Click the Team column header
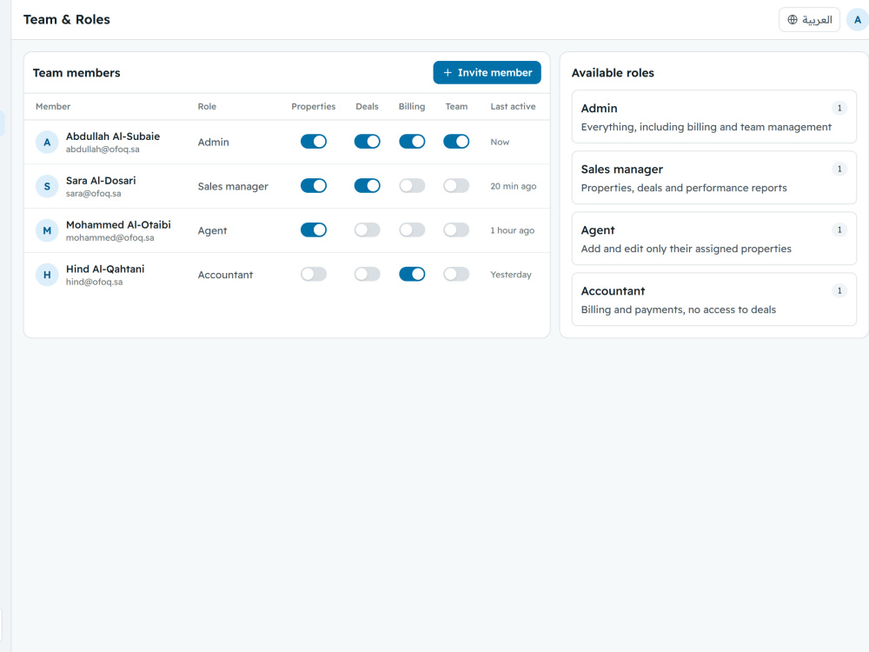 coord(457,106)
